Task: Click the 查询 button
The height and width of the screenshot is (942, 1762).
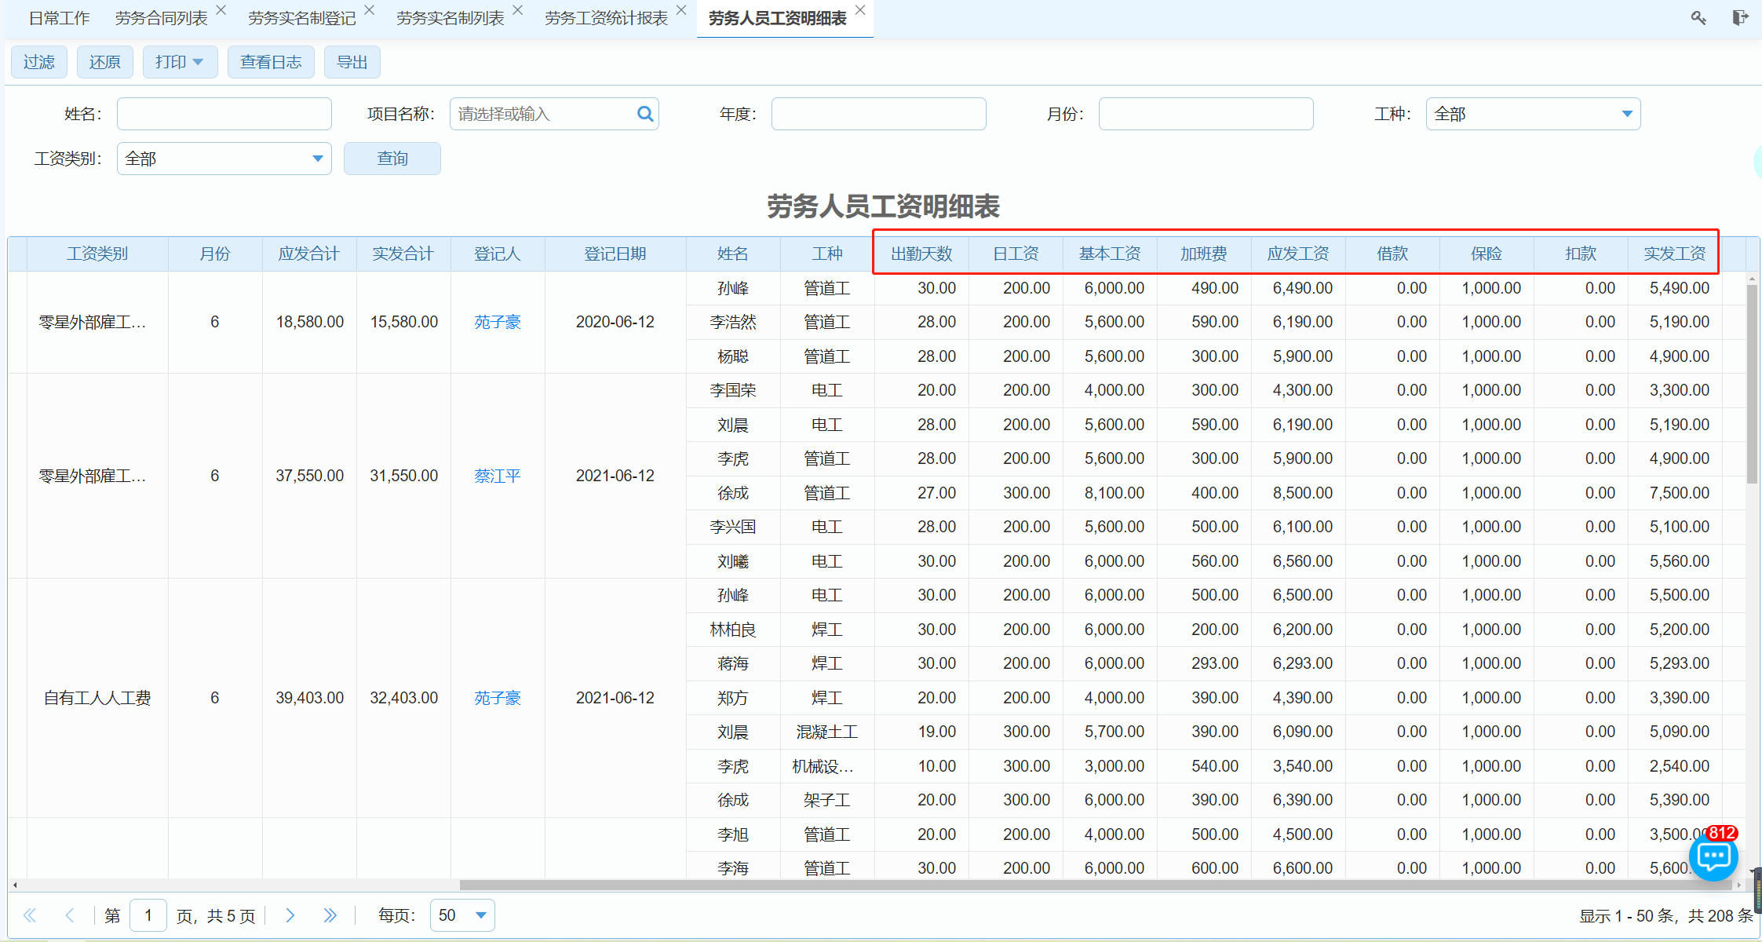Action: coord(392,159)
